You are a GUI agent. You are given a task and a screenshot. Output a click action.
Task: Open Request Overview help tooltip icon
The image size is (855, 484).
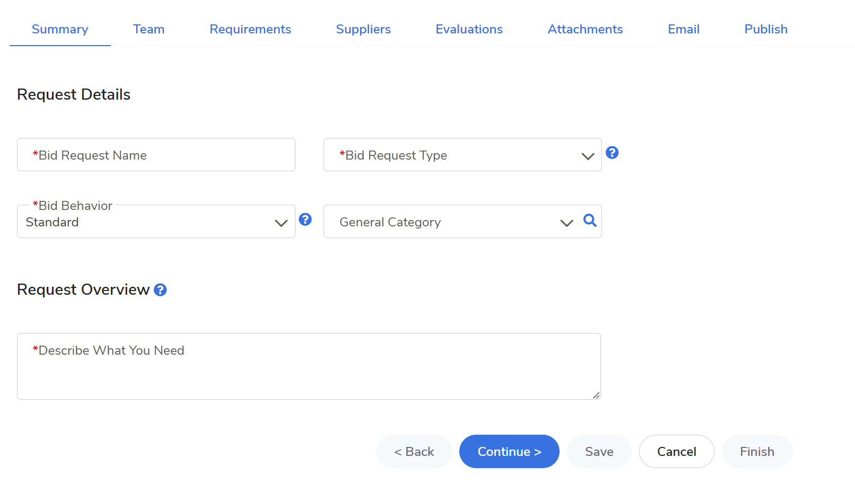tap(160, 290)
